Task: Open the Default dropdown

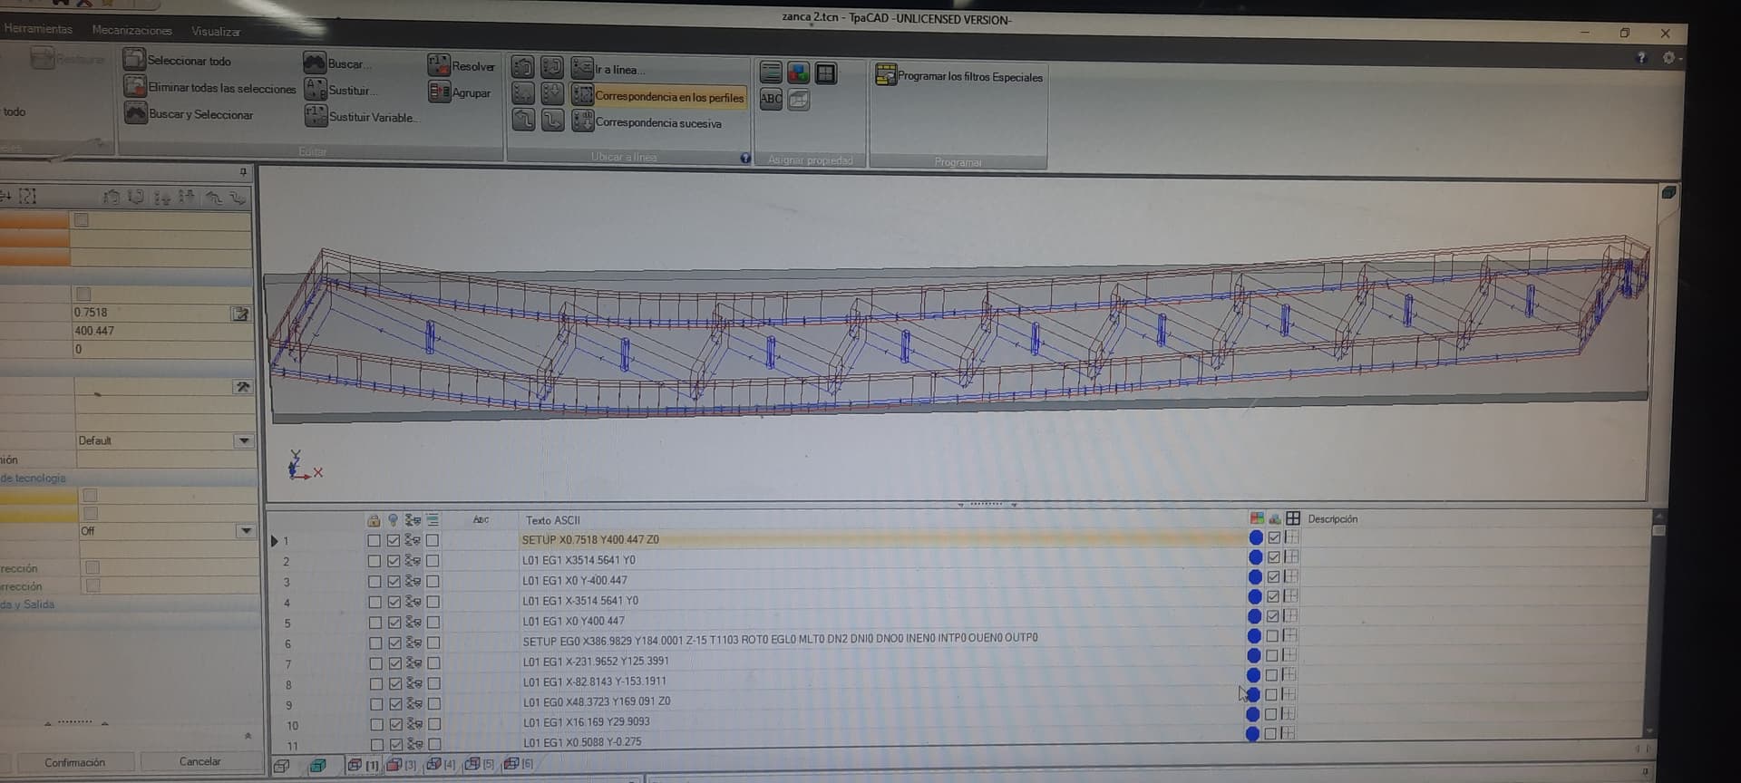Action: pos(243,441)
